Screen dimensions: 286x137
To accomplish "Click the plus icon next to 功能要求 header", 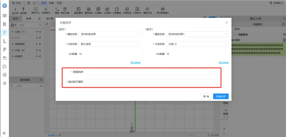I will tap(283, 24).
